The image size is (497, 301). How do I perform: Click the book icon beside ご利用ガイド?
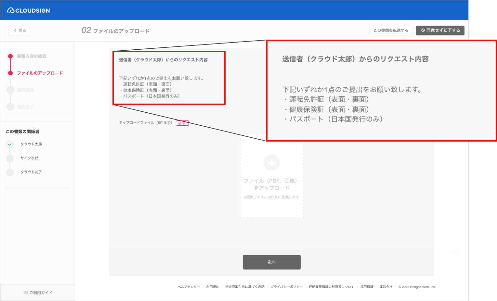point(26,293)
